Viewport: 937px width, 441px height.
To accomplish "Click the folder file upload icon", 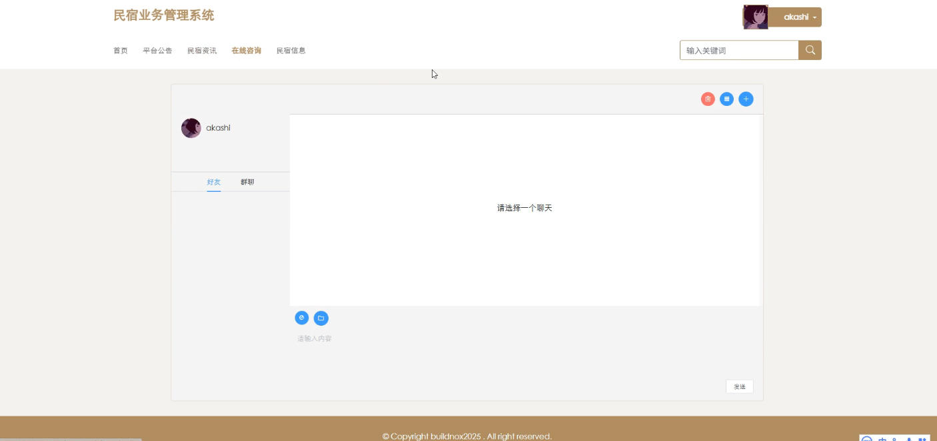I will pos(321,318).
